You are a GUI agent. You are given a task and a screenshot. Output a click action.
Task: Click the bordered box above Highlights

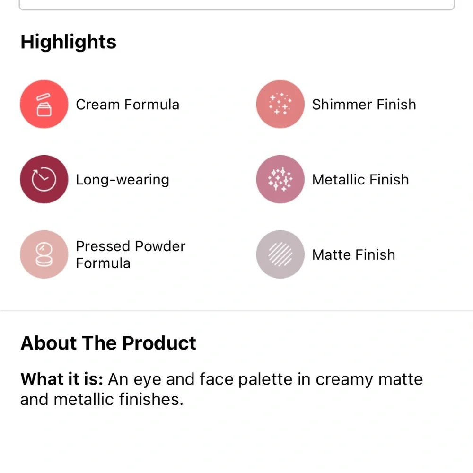click(x=236, y=5)
